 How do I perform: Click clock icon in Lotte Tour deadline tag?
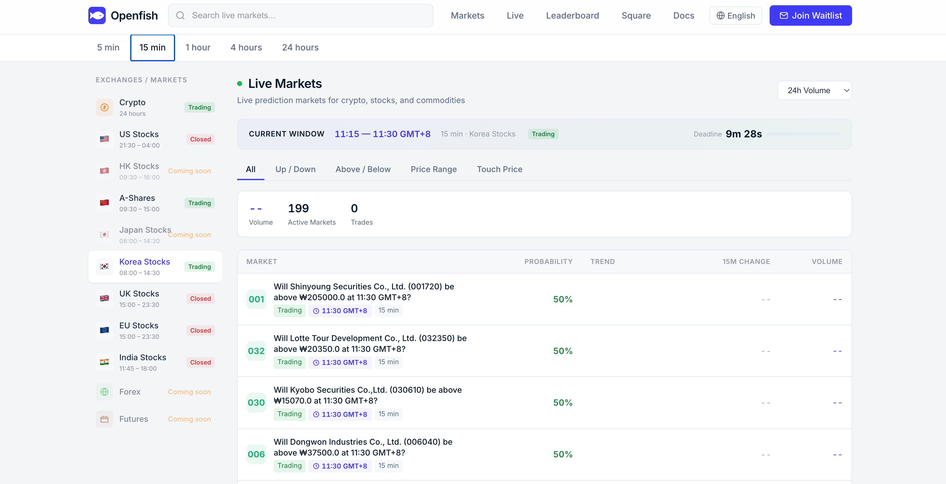point(316,363)
